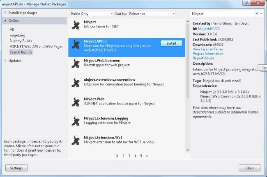Click the Downloads 459532 value
Screen dimensions: 267x177
click(218, 45)
